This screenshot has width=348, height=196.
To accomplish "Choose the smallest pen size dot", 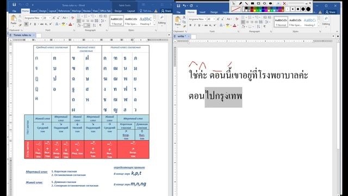I will click(288, 9).
